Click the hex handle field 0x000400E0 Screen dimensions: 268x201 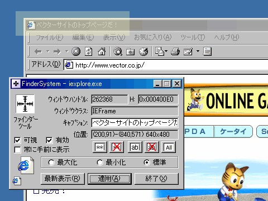[x=158, y=99]
